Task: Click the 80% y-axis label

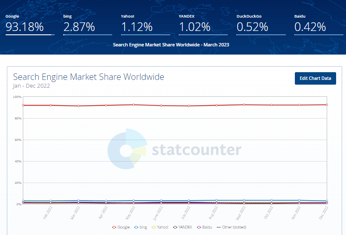Action: (18, 118)
